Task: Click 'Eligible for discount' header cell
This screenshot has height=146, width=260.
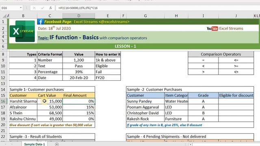Action: tap(236, 95)
